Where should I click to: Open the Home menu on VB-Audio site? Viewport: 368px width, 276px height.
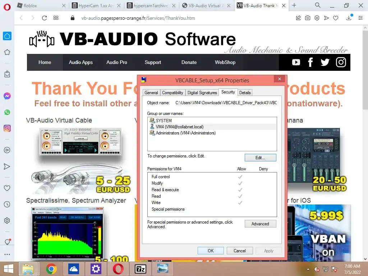coord(45,62)
